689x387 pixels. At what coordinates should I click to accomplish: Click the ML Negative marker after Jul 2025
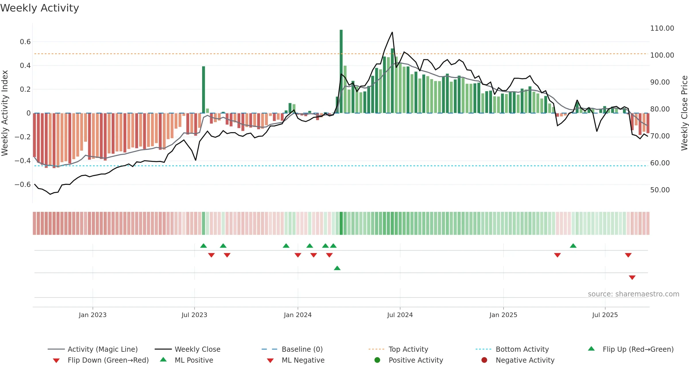[632, 277]
